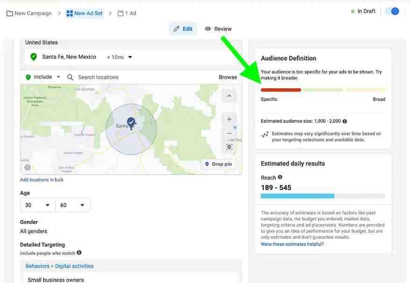Open the +10mi radius dropdown
Image resolution: width=410 pixels, height=283 pixels.
tap(119, 57)
